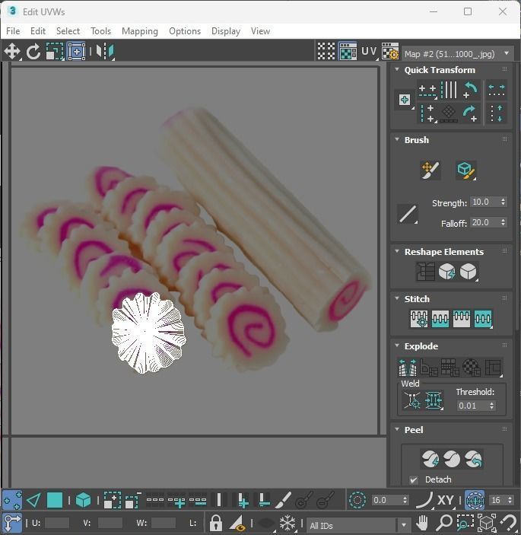
Task: Open the Options menu
Action: click(185, 31)
